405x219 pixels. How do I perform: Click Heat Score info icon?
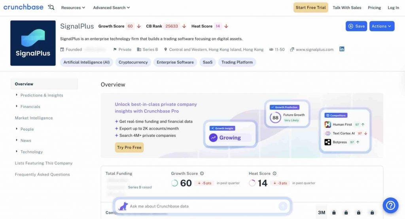pos(274,174)
